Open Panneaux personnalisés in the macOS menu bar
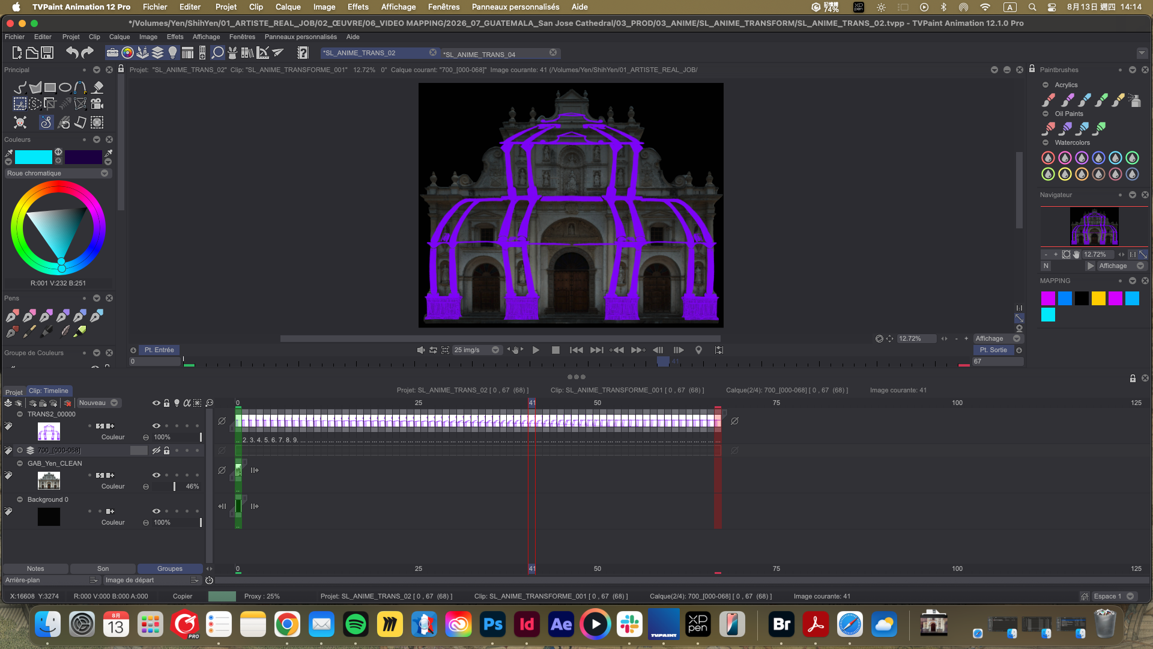 515,7
